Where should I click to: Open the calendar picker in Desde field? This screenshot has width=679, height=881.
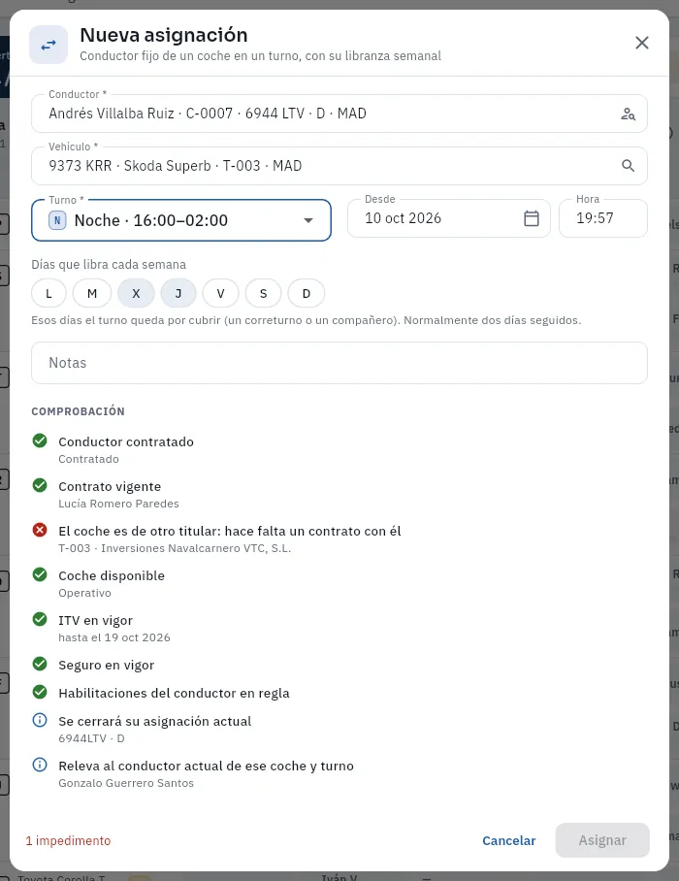[x=532, y=218]
